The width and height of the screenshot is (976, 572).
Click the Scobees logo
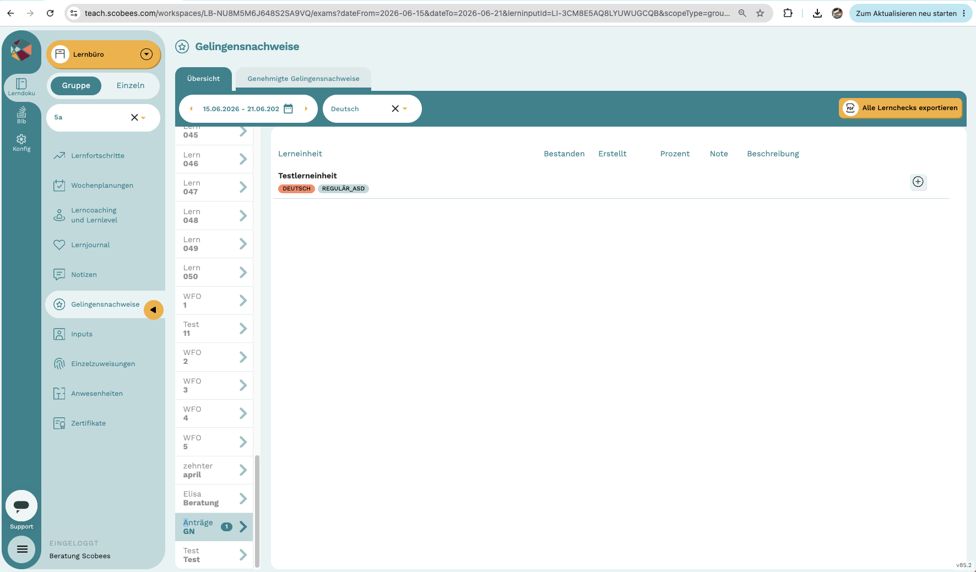pyautogui.click(x=21, y=50)
